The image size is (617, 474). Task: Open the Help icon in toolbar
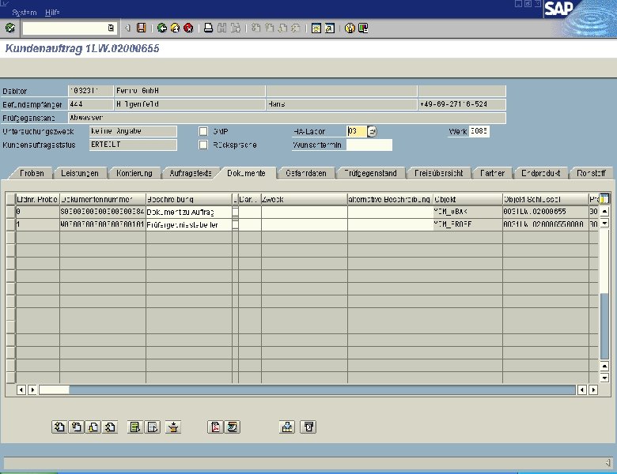point(350,28)
